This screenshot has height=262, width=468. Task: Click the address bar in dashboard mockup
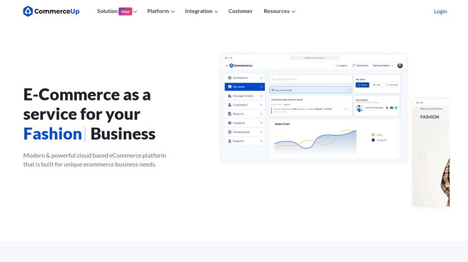point(314,58)
